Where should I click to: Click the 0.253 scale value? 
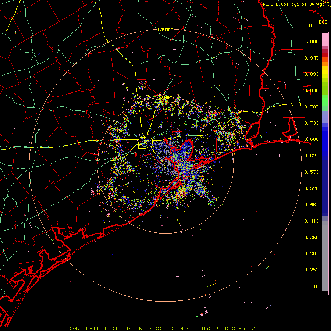312,270
